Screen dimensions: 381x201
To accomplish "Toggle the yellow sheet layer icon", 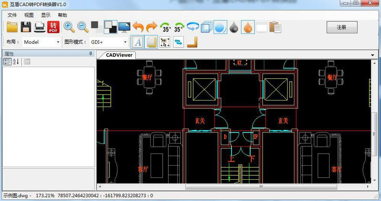I will point(151,42).
